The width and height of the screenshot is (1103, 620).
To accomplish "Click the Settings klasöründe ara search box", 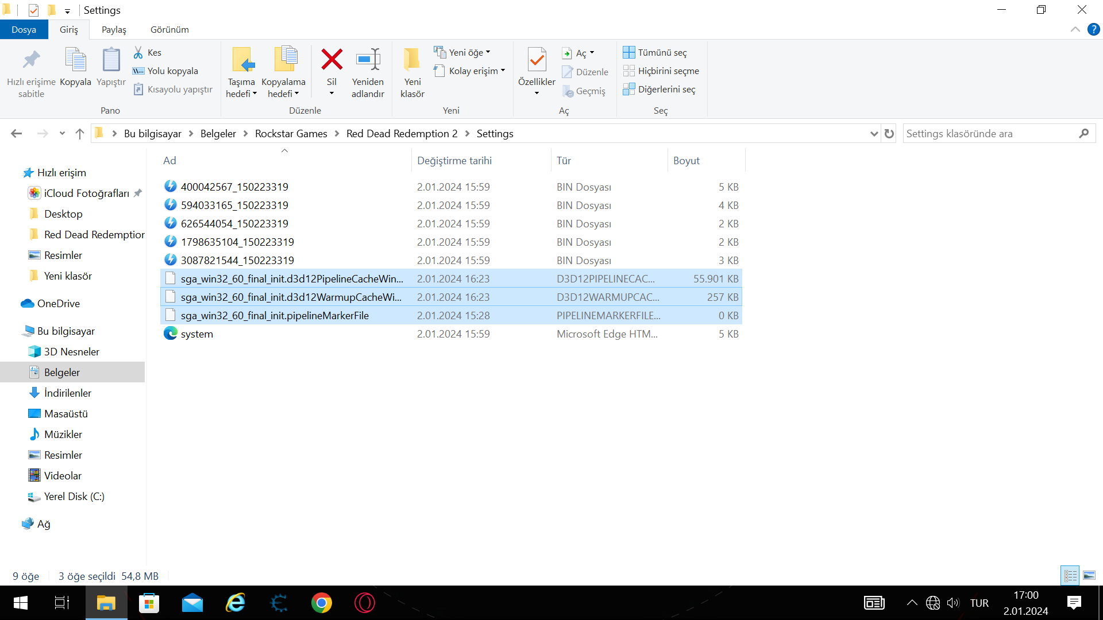I will (x=989, y=134).
